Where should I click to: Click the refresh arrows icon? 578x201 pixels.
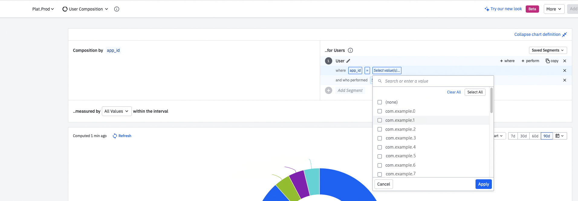tap(115, 136)
